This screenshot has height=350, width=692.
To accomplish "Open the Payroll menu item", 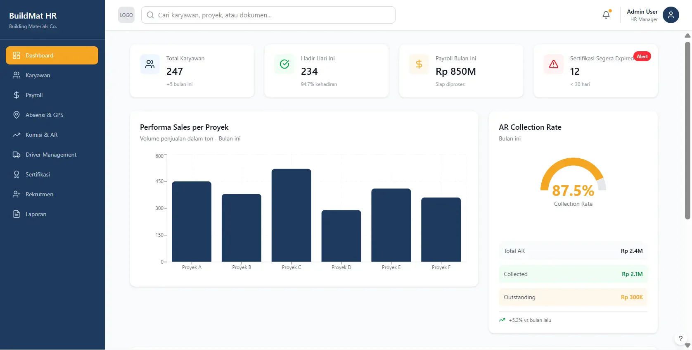I will click(52, 95).
